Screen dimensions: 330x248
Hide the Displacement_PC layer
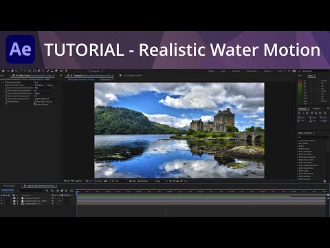tap(1, 204)
